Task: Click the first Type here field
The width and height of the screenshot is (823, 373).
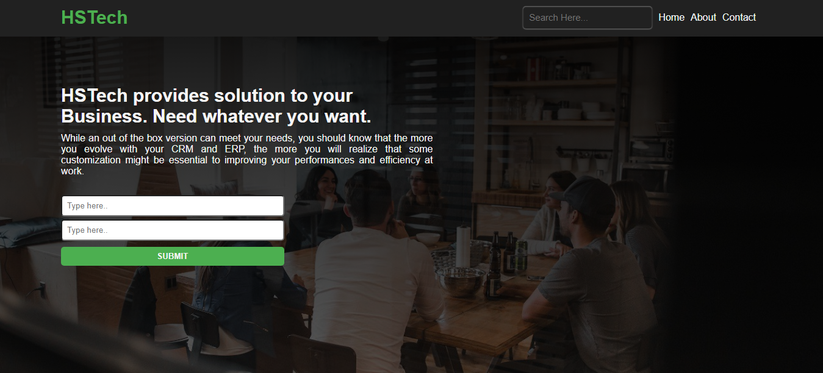Action: coord(173,206)
